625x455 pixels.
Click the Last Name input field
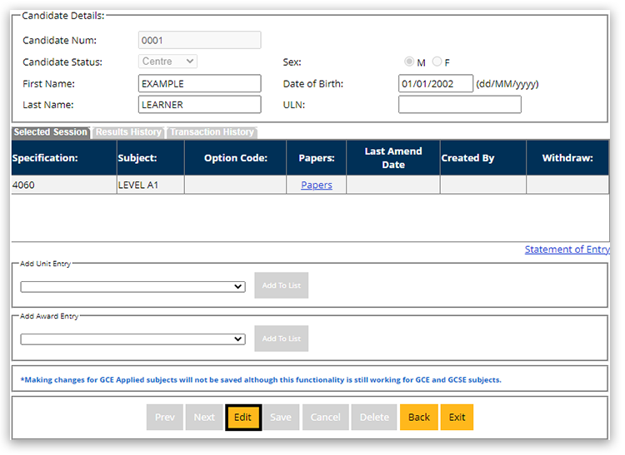coord(199,105)
